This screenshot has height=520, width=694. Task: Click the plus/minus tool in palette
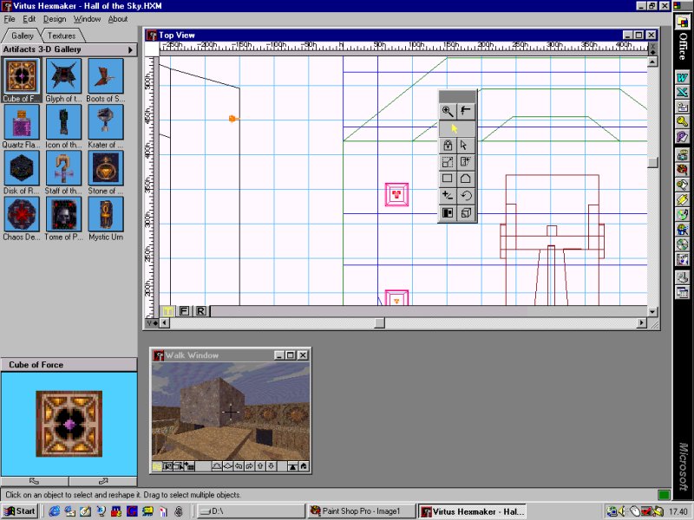(x=448, y=196)
